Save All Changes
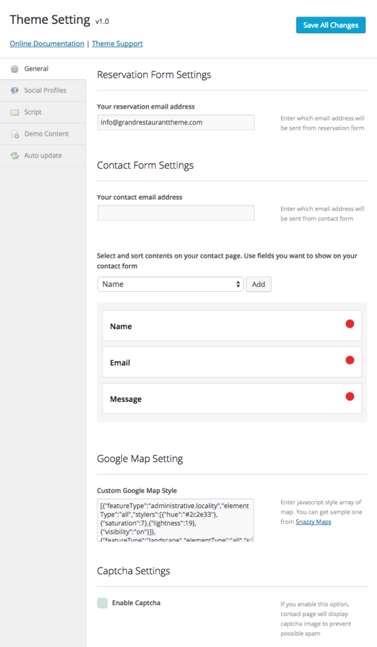377x647 pixels. [x=331, y=25]
